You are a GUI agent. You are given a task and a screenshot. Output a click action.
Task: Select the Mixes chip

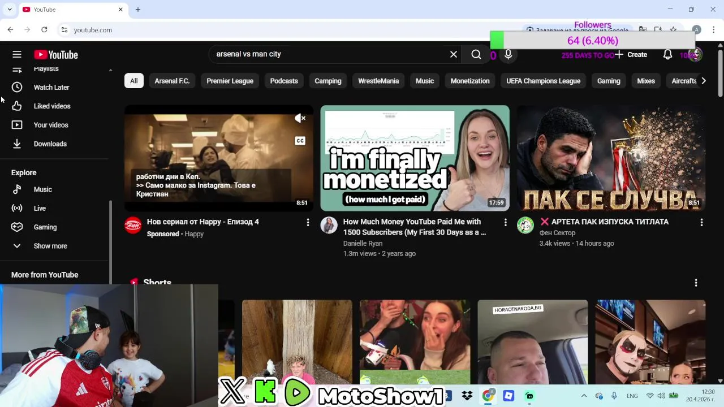point(646,81)
